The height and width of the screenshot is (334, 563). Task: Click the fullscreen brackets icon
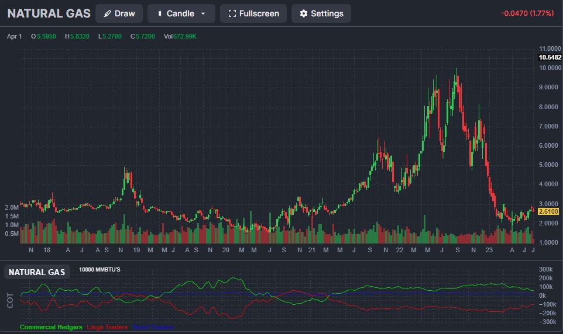[x=232, y=13]
